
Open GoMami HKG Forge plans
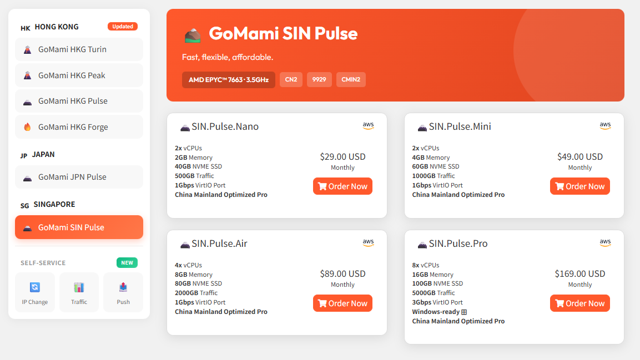coord(79,127)
